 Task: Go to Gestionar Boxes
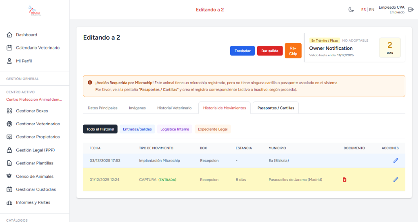(x=32, y=111)
